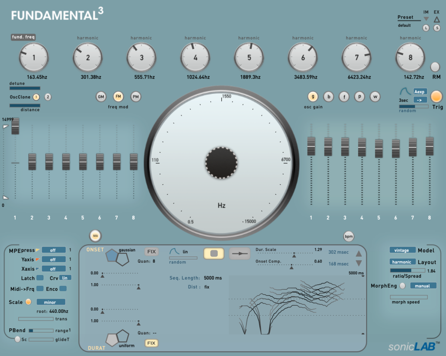Viewport: 446px width, 356px height.
Task: Open the SEQ sequencer icon
Action: (x=95, y=236)
